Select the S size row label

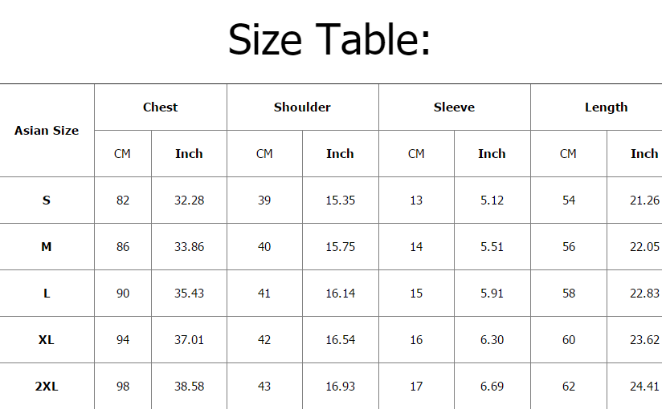point(47,200)
